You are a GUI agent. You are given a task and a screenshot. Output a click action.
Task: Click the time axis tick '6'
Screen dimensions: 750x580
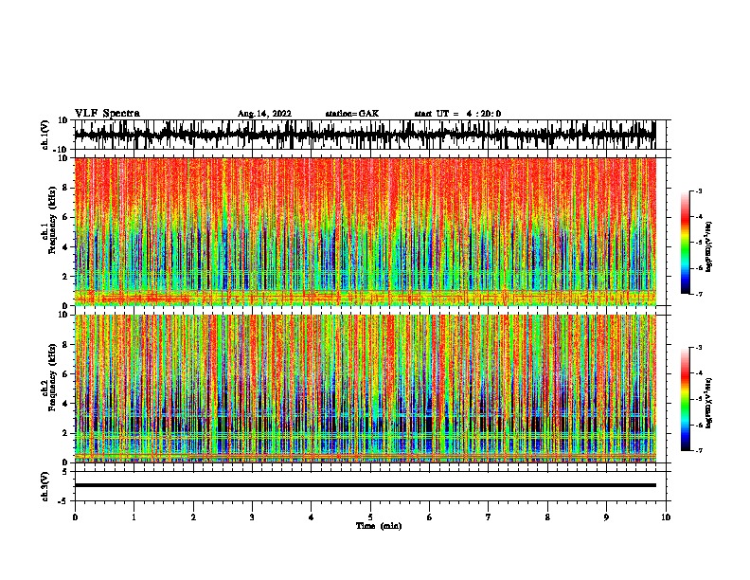(x=430, y=517)
